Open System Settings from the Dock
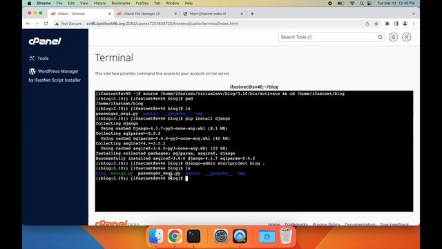 coord(221,236)
